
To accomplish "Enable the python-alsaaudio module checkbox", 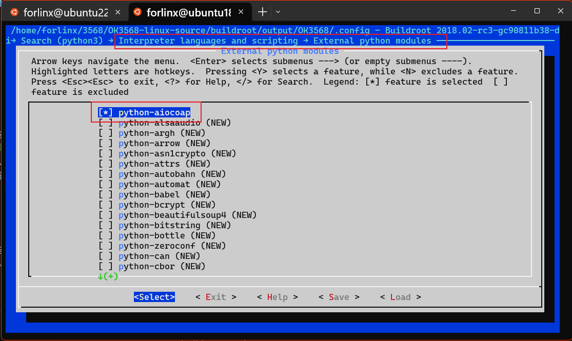I will (106, 123).
